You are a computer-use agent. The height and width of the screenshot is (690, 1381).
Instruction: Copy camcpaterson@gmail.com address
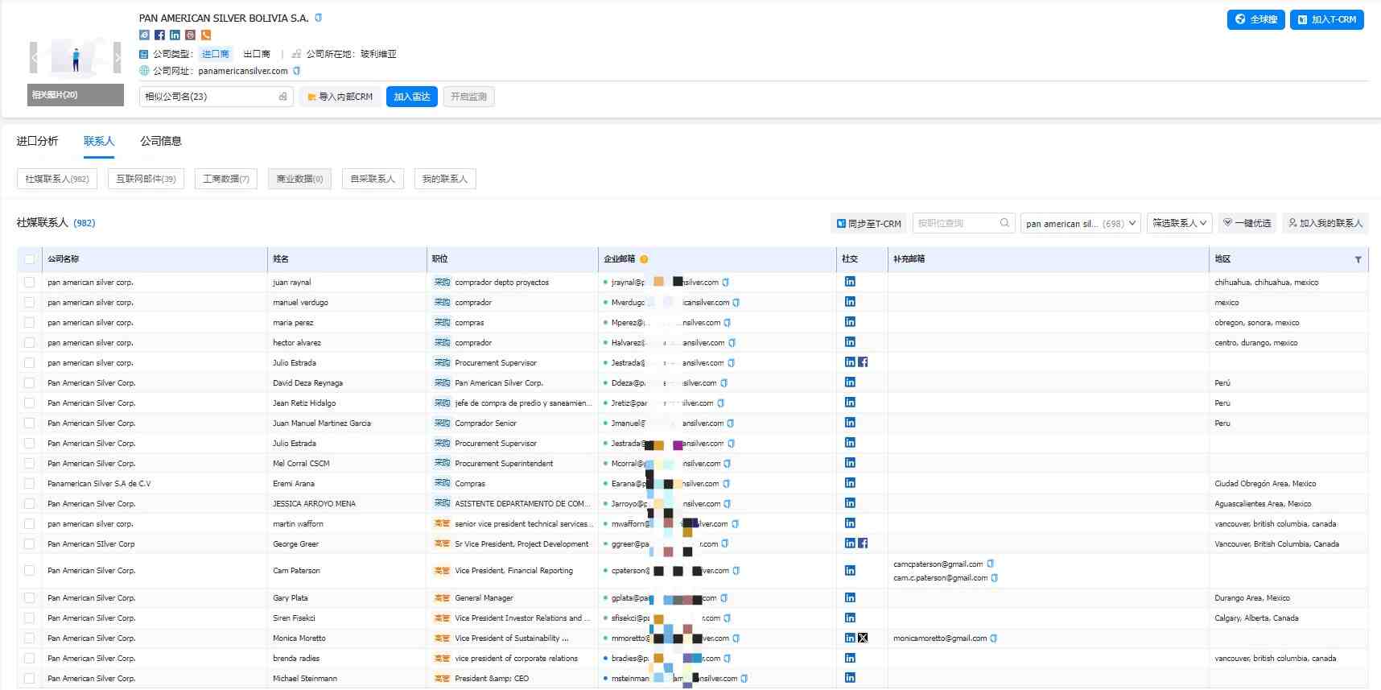tap(991, 564)
